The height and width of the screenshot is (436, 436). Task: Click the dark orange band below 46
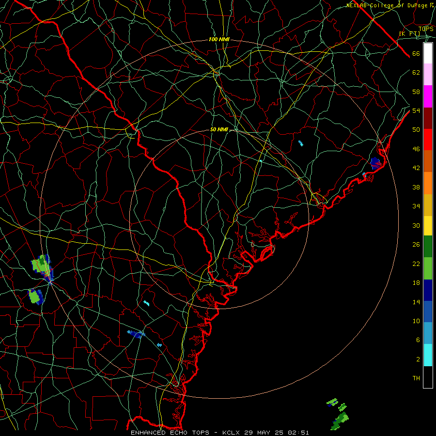428,161
